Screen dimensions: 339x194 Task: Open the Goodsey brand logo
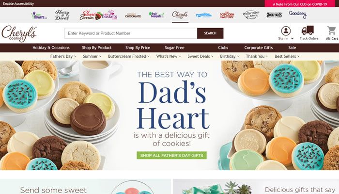[298, 15]
